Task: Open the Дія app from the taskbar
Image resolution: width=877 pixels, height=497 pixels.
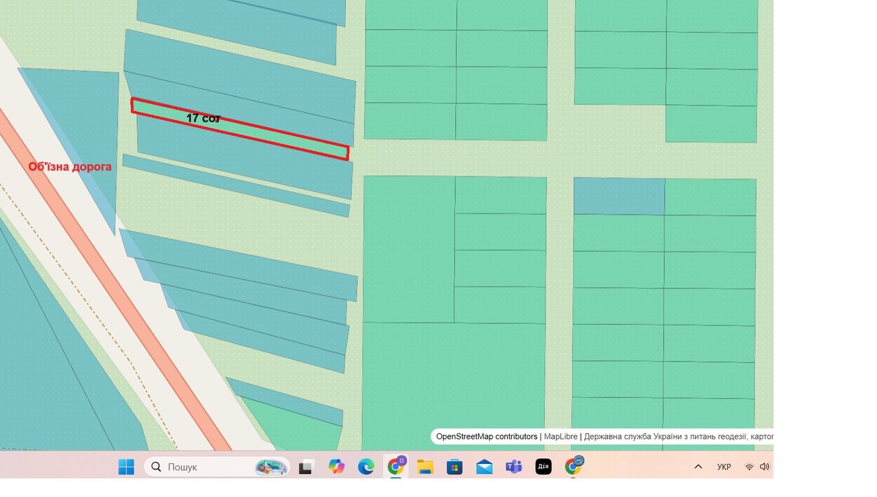Action: point(543,467)
